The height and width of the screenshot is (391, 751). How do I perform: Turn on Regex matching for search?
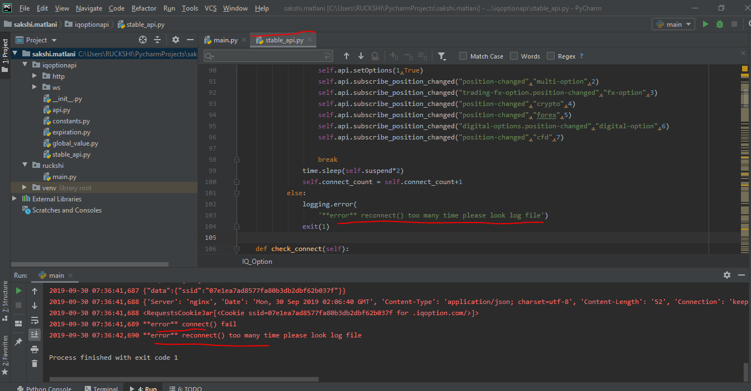[x=550, y=56]
